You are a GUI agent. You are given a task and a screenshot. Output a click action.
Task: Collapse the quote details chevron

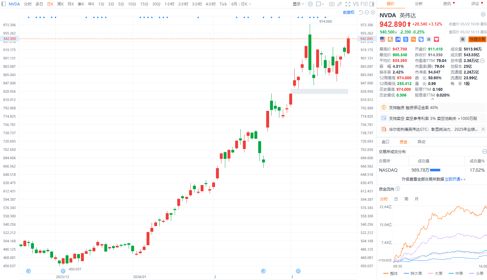point(433,99)
